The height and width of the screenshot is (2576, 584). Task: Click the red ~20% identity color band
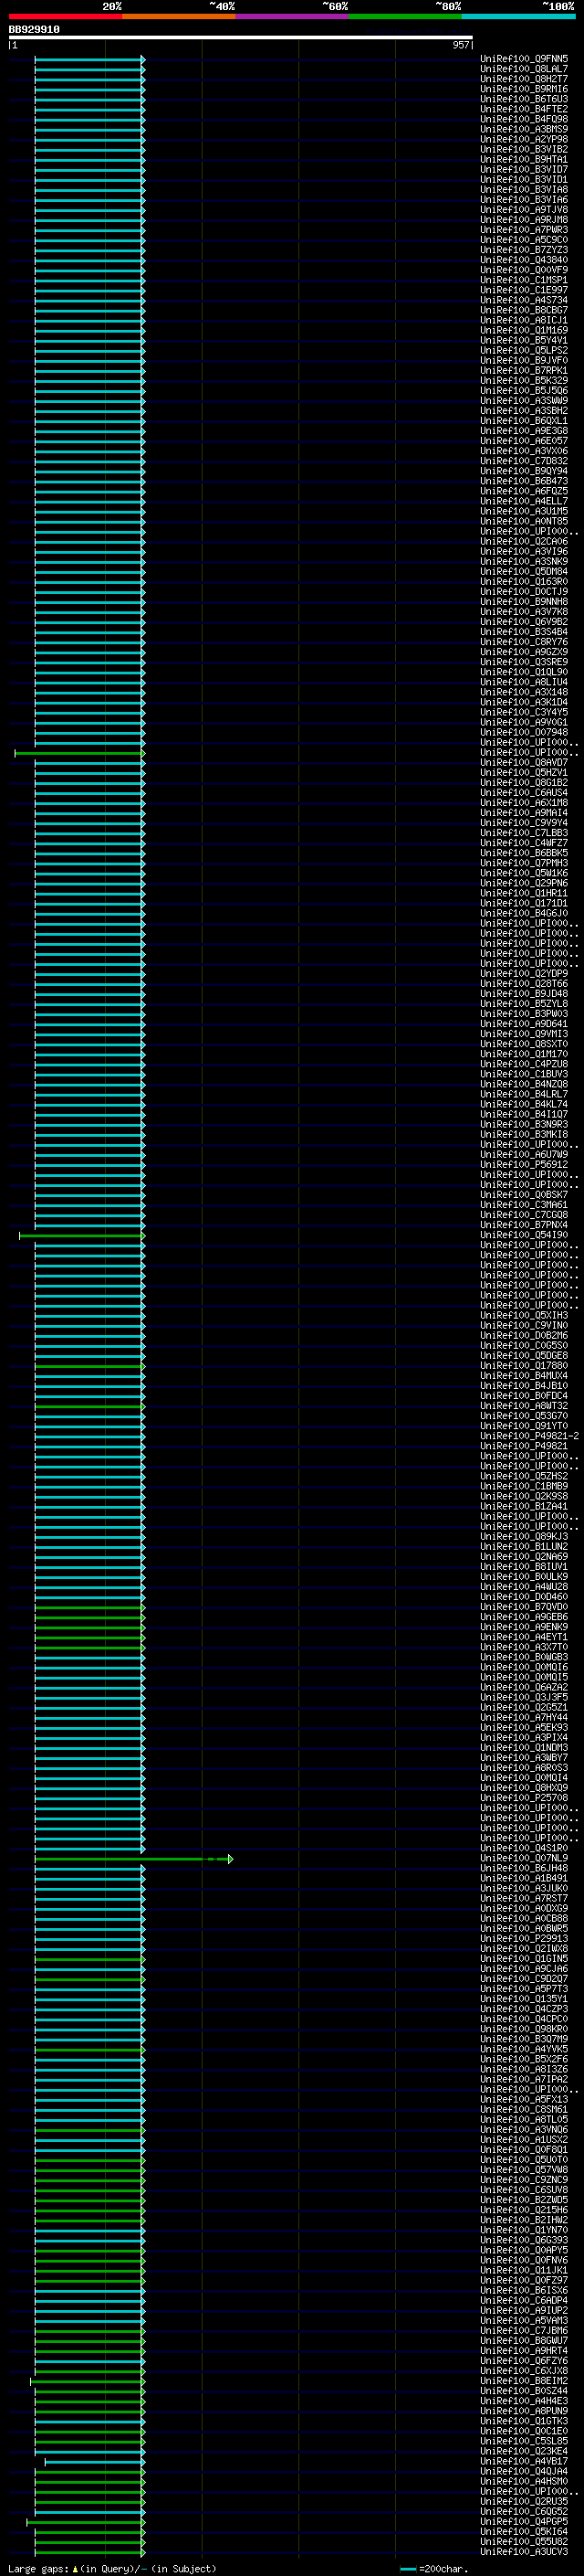[65, 16]
